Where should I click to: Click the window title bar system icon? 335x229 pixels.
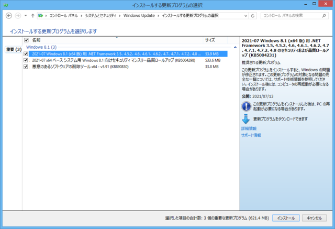tap(6, 5)
